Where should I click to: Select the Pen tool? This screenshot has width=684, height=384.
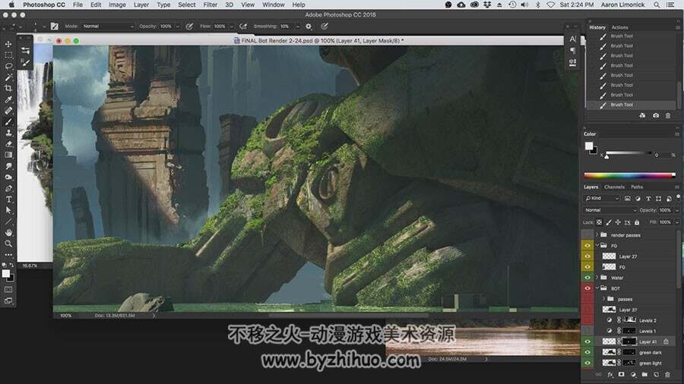coord(8,188)
